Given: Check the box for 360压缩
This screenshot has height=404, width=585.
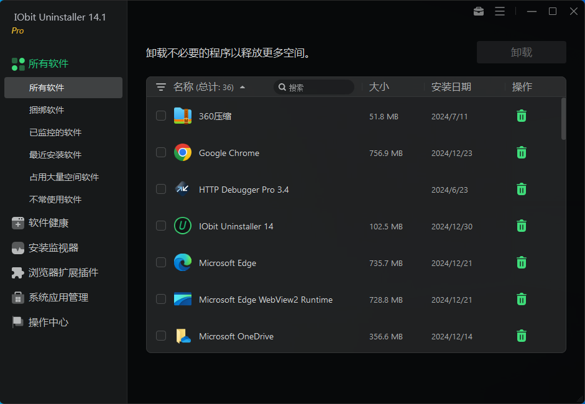Looking at the screenshot, I should tap(161, 116).
